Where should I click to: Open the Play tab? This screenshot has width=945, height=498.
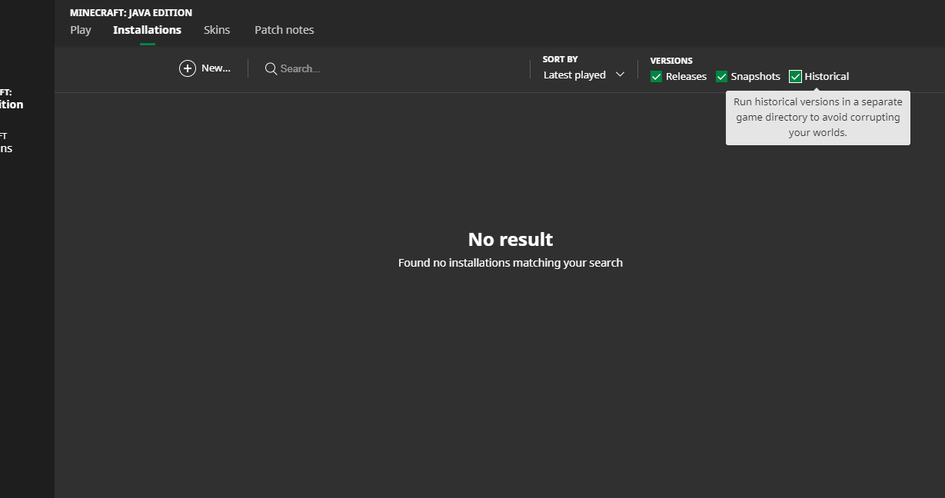coord(81,30)
